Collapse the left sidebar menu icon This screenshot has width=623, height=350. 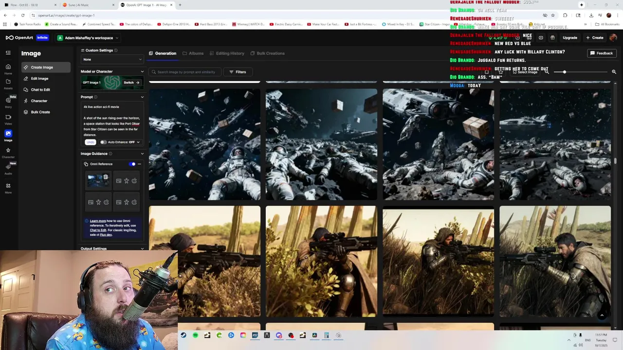pos(8,52)
